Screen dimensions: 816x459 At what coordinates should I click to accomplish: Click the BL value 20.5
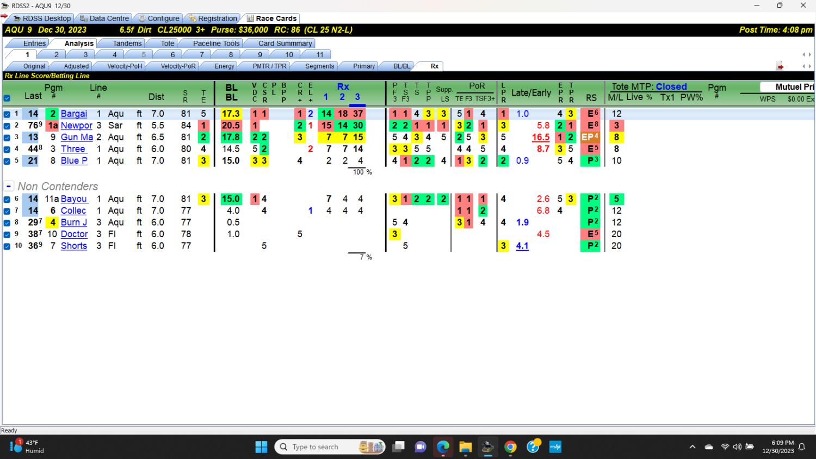pos(231,126)
